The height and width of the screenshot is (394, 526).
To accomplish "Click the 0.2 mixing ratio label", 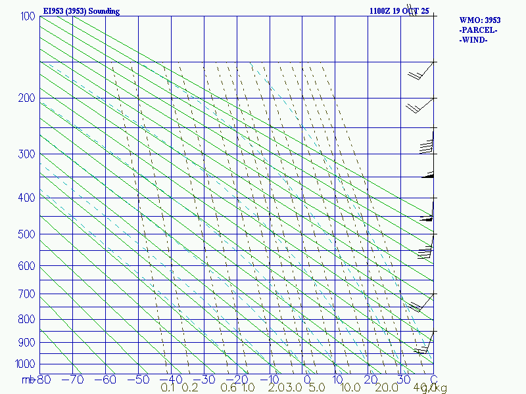I will click(190, 388).
